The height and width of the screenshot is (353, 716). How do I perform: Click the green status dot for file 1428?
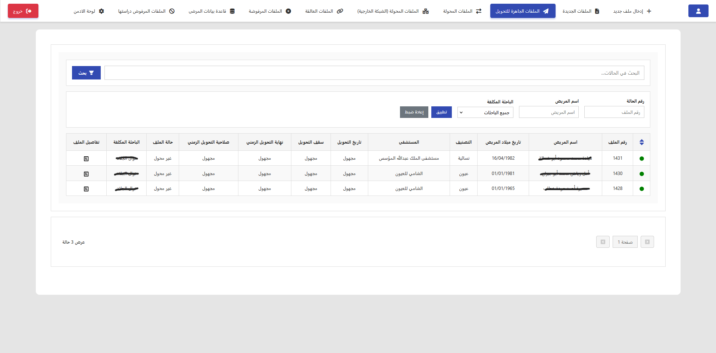pos(642,188)
